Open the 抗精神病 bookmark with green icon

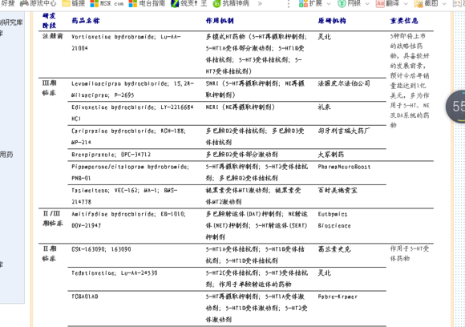click(x=231, y=3)
